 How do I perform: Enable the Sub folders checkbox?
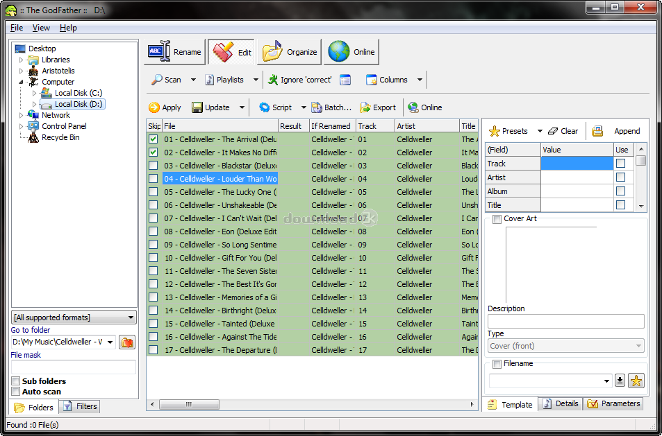click(16, 381)
